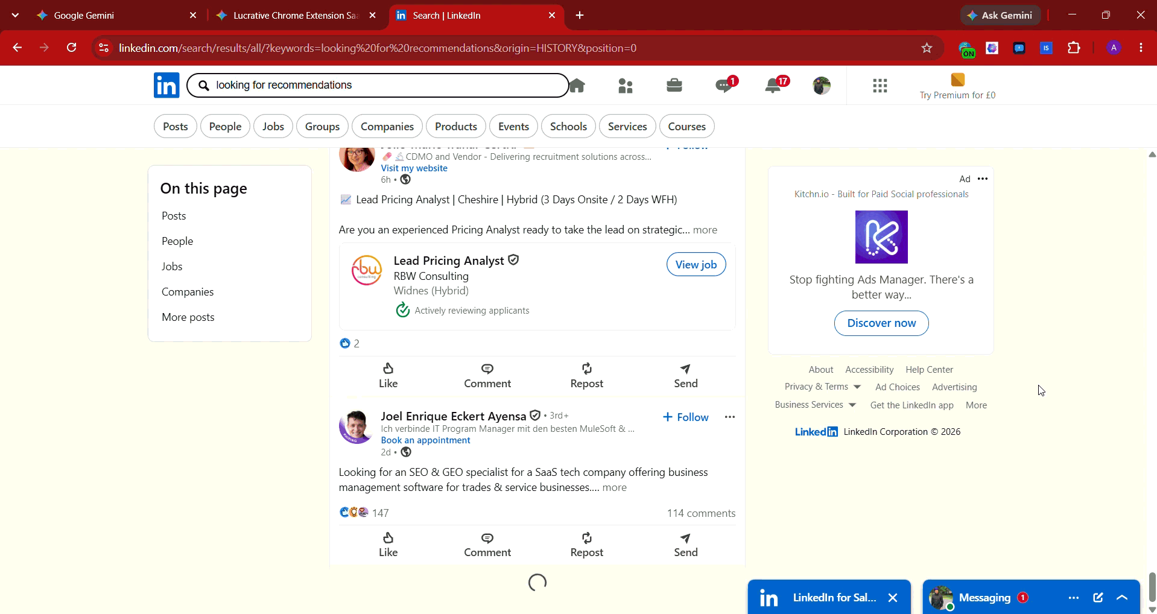
Task: Click Try Premium for £0
Action: coord(957,86)
